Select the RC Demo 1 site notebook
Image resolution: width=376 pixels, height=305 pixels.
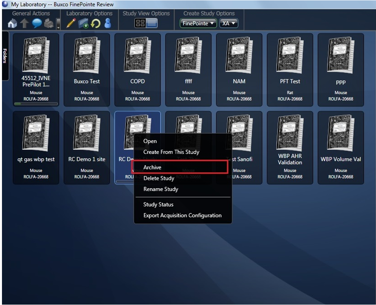pyautogui.click(x=87, y=148)
